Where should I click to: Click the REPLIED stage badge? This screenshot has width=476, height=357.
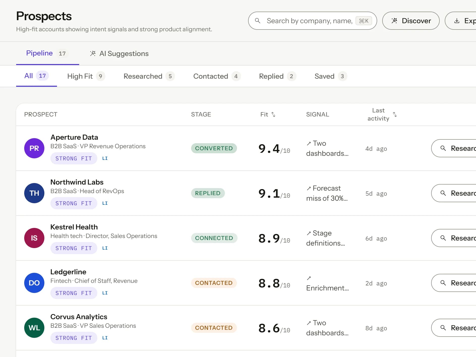coord(208,193)
